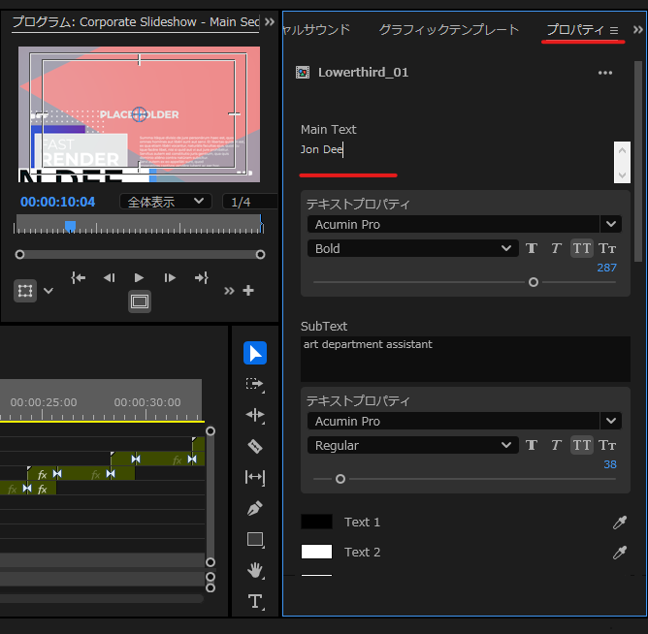
Task: Toggle faux bold for Main Text
Action: pyautogui.click(x=532, y=248)
